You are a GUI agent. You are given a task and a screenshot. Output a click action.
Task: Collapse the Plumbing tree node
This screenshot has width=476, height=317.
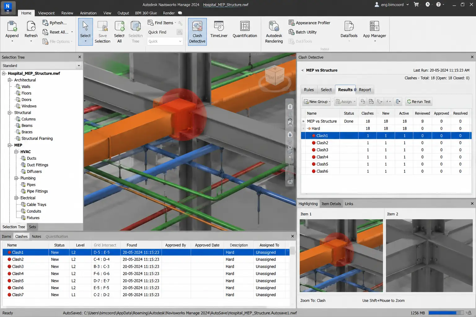click(16, 178)
